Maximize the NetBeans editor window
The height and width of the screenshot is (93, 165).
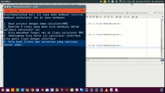162,13
